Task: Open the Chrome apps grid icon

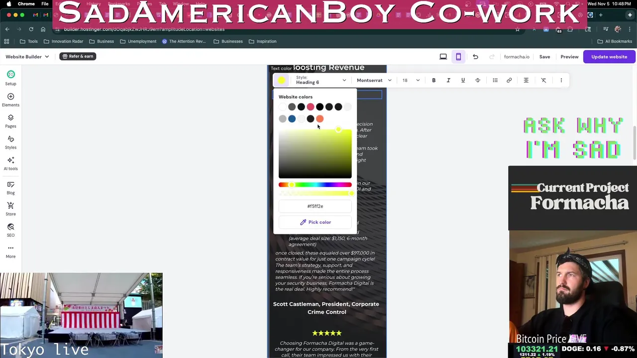Action: pyautogui.click(x=7, y=41)
